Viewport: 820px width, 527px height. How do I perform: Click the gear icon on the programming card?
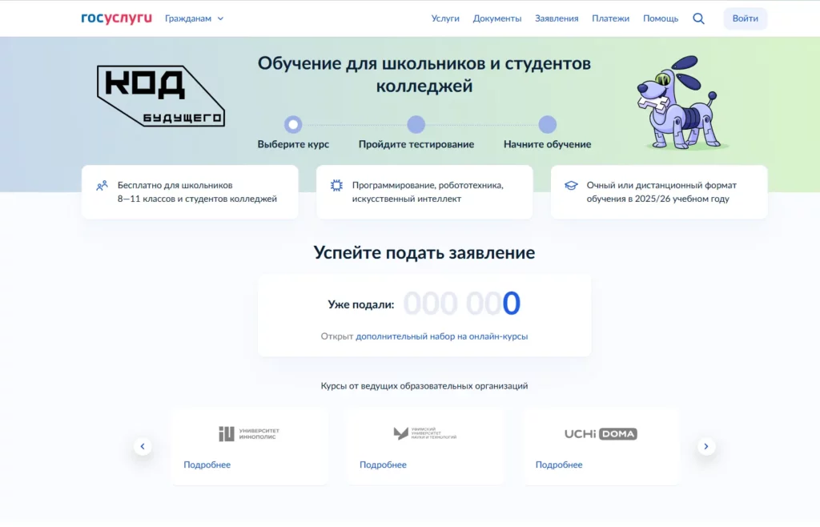336,185
